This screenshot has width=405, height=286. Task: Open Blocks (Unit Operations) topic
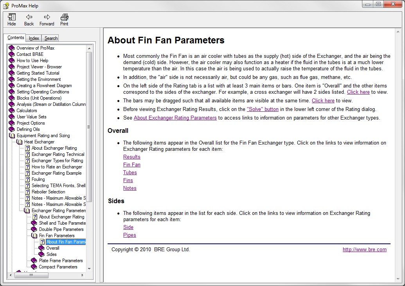pyautogui.click(x=39, y=98)
